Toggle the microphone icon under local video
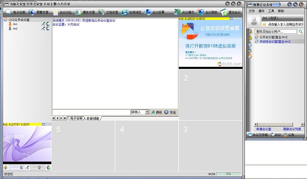Viewport: 307px width, 179px height. click(26, 167)
